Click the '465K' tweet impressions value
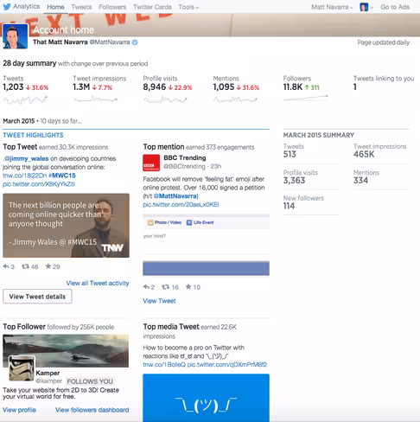420x422 pixels. pos(364,154)
